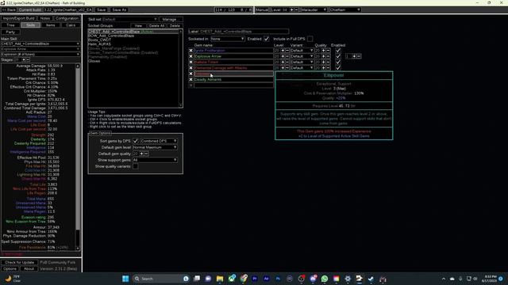Click New socket group button
The height and width of the screenshot is (285, 508).
138,25
